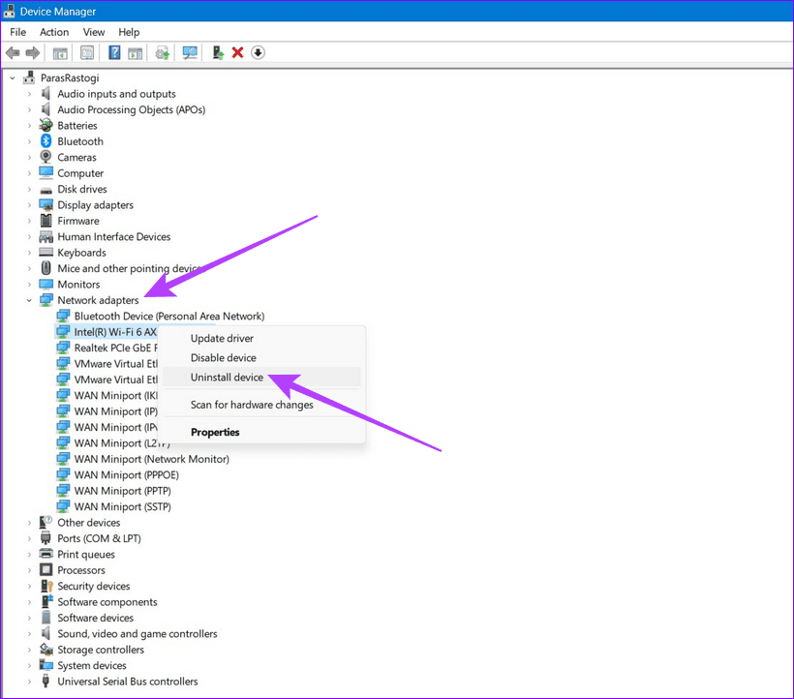Open the Action menu

pos(53,32)
